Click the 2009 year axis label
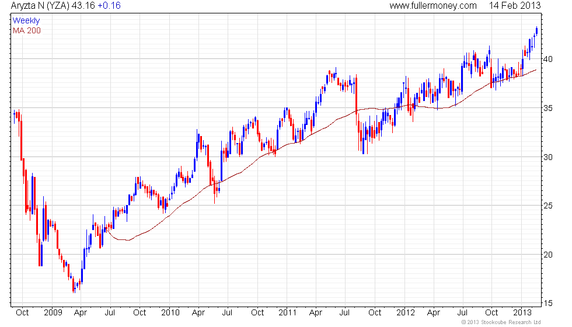This screenshot has height=327, width=572. click(53, 313)
